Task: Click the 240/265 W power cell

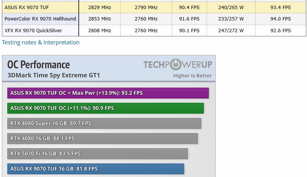Action: click(231, 7)
